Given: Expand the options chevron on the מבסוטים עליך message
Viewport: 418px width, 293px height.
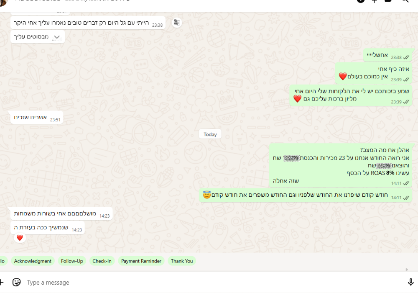Looking at the screenshot, I should [x=57, y=37].
